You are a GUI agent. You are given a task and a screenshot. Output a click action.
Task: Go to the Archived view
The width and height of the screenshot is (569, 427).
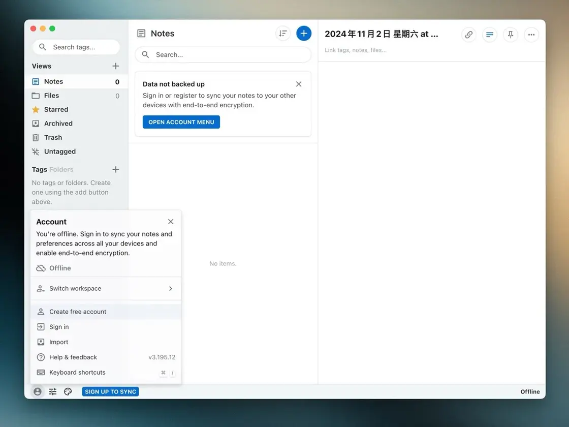(76, 124)
